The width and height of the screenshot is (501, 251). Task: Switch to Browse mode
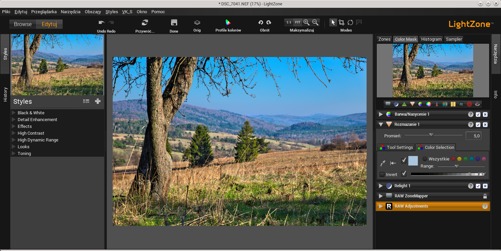click(23, 24)
